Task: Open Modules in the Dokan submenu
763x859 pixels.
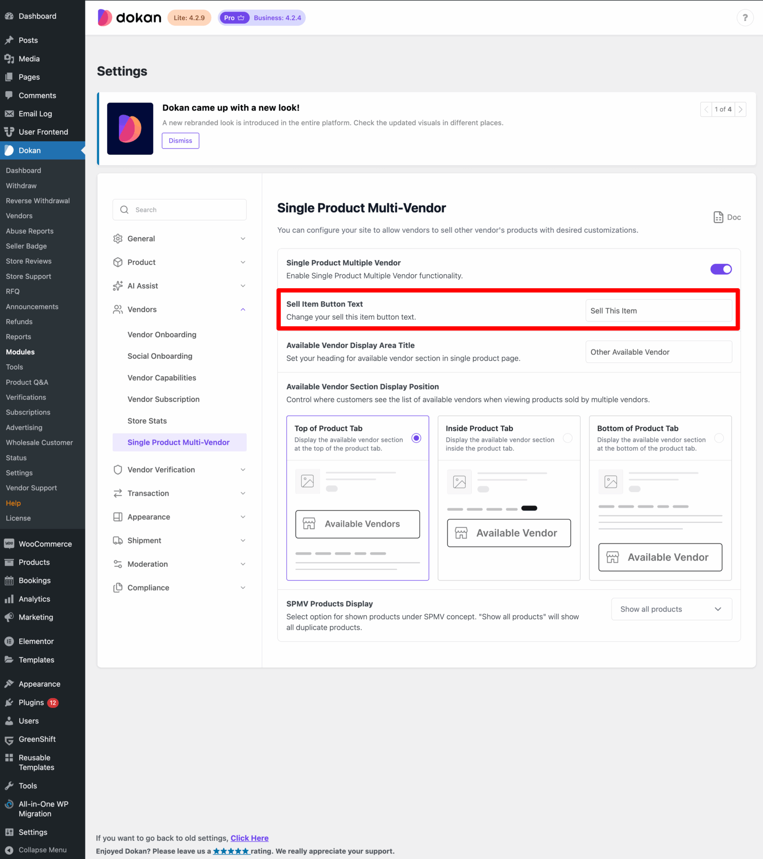Action: pyautogui.click(x=20, y=352)
